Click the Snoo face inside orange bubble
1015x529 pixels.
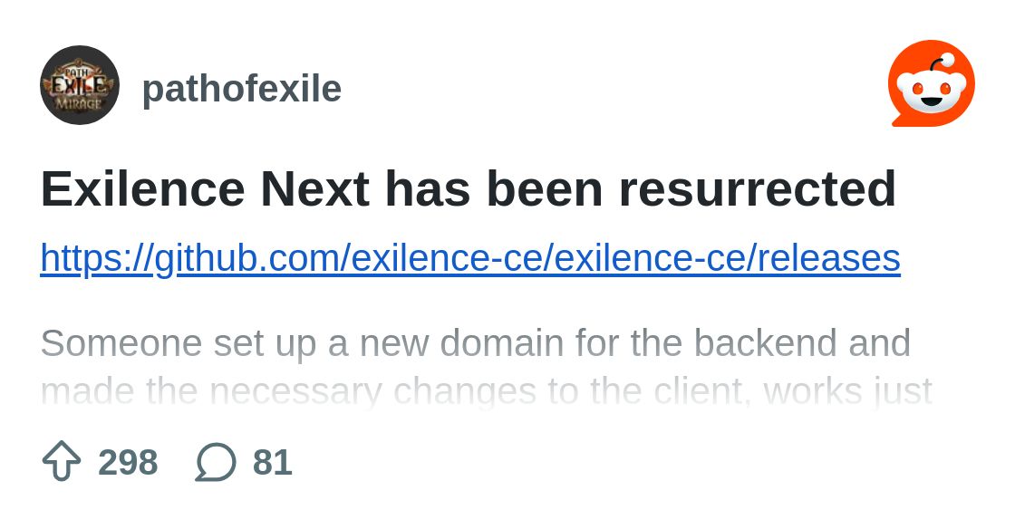point(933,91)
